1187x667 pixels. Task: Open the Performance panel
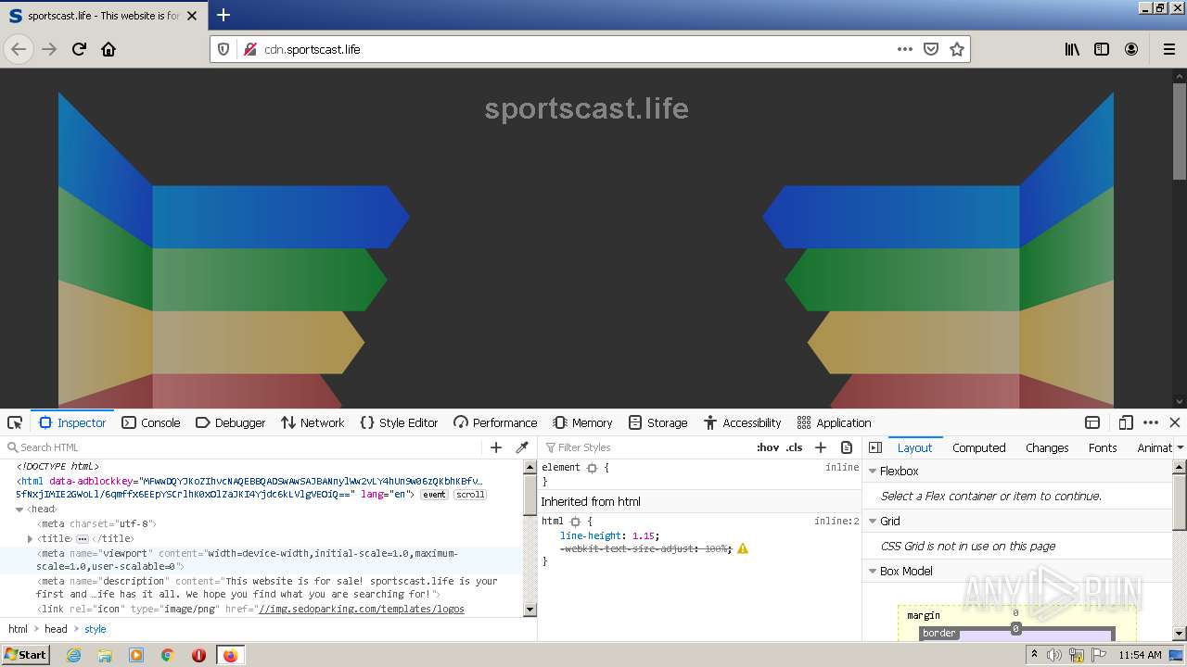(x=495, y=422)
